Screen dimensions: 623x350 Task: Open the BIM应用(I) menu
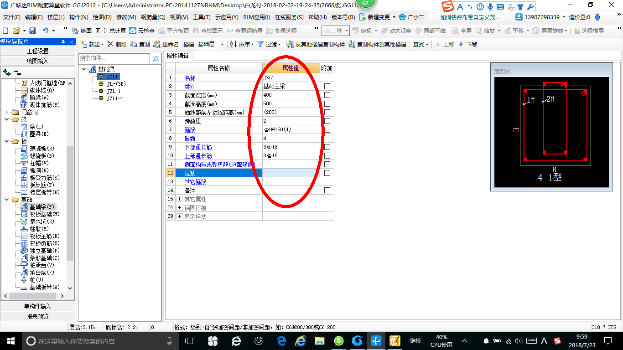click(x=257, y=17)
